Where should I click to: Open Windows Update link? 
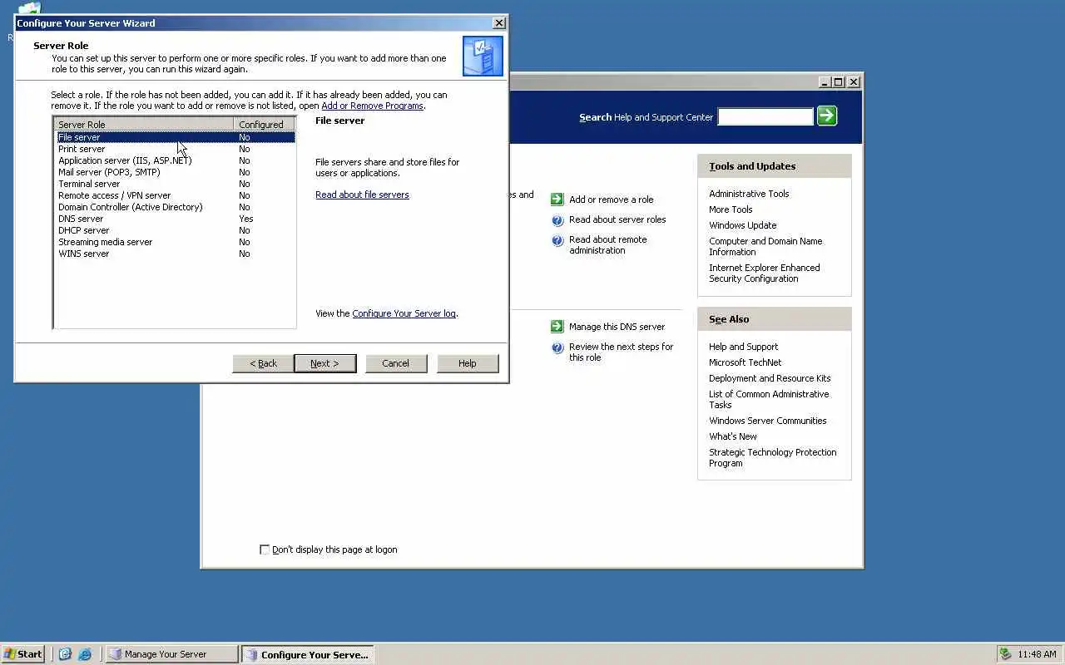742,225
